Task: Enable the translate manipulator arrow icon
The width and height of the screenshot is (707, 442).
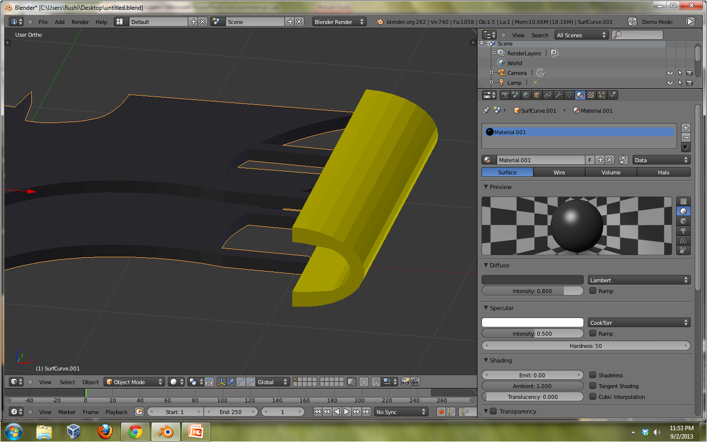Action: [231, 382]
